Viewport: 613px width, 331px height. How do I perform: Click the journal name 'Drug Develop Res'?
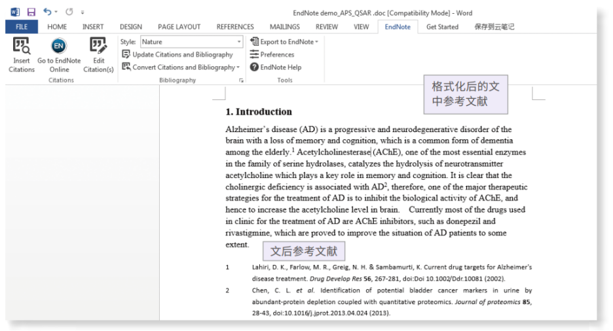tap(336, 279)
